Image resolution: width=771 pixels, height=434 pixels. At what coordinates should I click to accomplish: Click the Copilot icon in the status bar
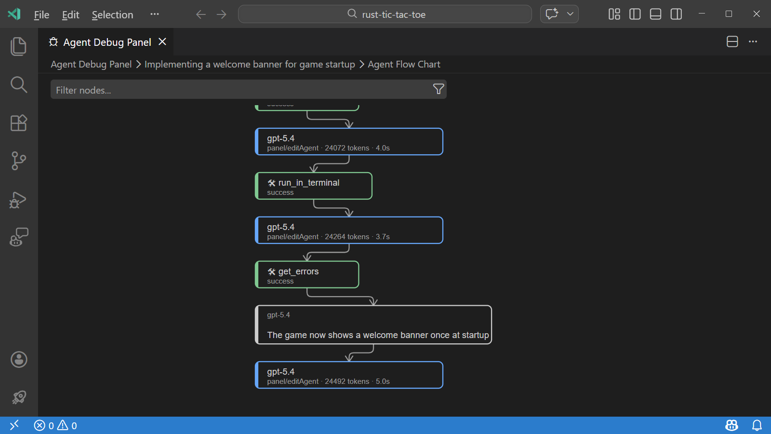click(x=731, y=425)
